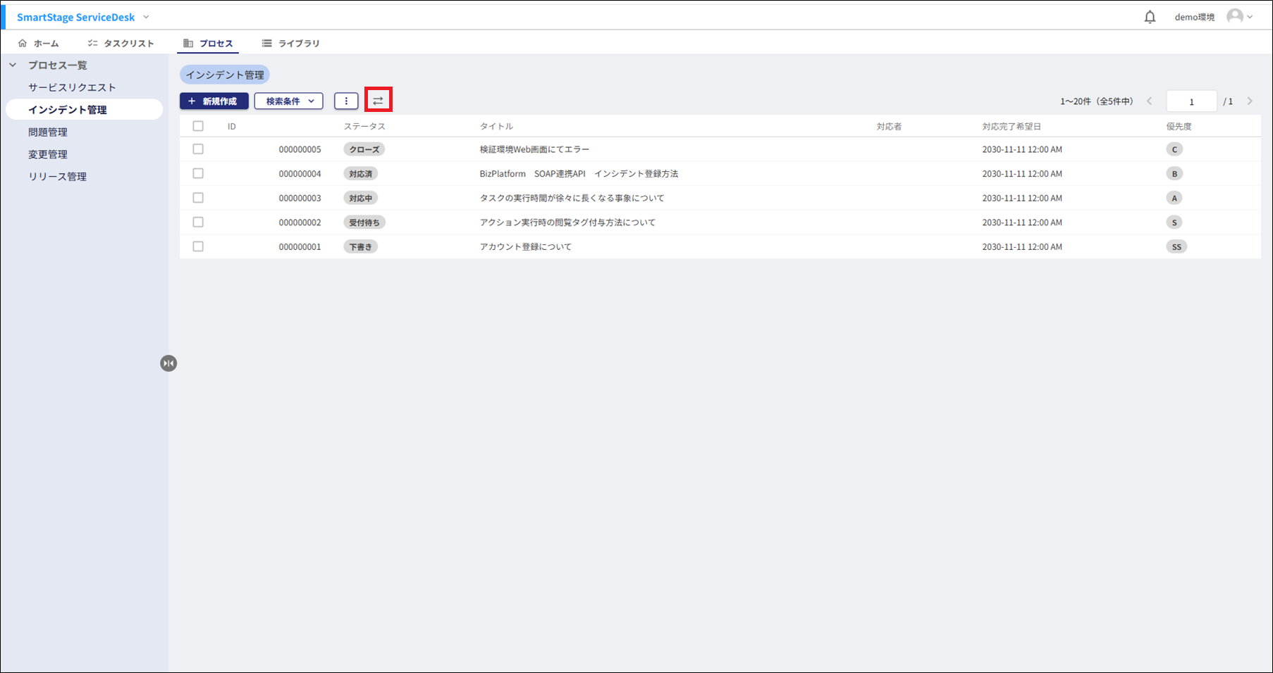Open the SmartStage ServiceDesk app switcher chevron
1273x673 pixels.
[146, 17]
